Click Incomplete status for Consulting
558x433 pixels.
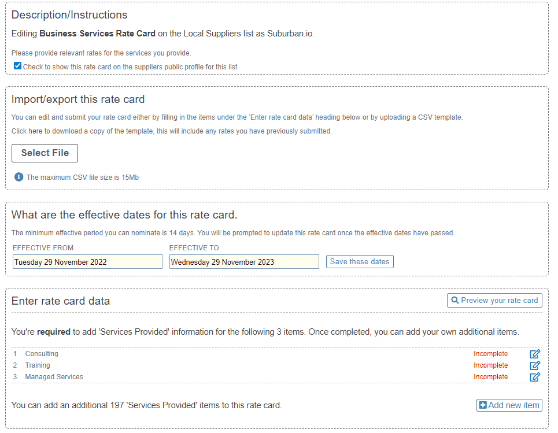coord(490,354)
